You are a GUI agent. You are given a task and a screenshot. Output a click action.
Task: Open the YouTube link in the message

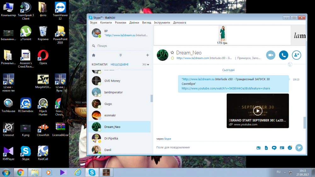click(x=226, y=88)
